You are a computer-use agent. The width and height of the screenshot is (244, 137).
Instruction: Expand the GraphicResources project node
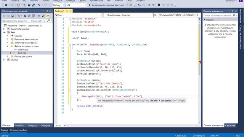point(4,29)
